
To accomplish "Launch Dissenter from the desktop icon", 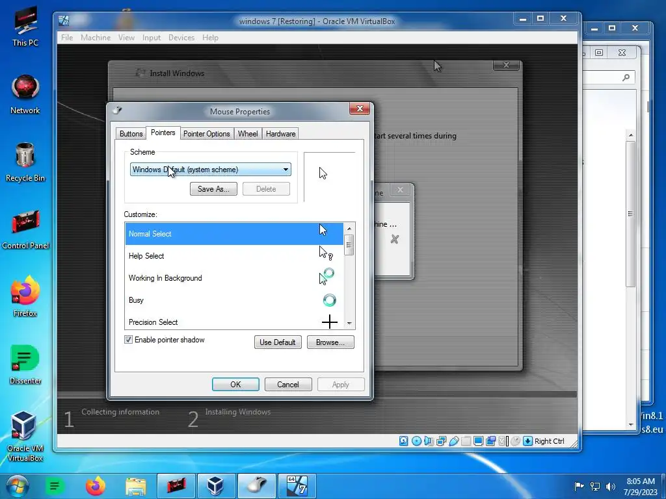I will tap(25, 364).
